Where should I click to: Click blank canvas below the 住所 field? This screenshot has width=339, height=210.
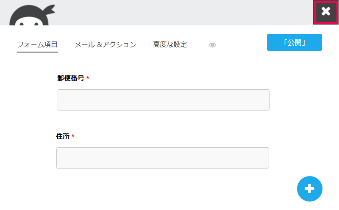tap(162, 188)
